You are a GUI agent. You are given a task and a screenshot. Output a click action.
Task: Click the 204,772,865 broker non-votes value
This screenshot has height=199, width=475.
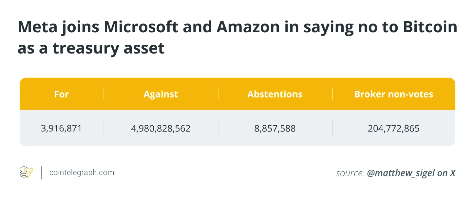click(393, 129)
